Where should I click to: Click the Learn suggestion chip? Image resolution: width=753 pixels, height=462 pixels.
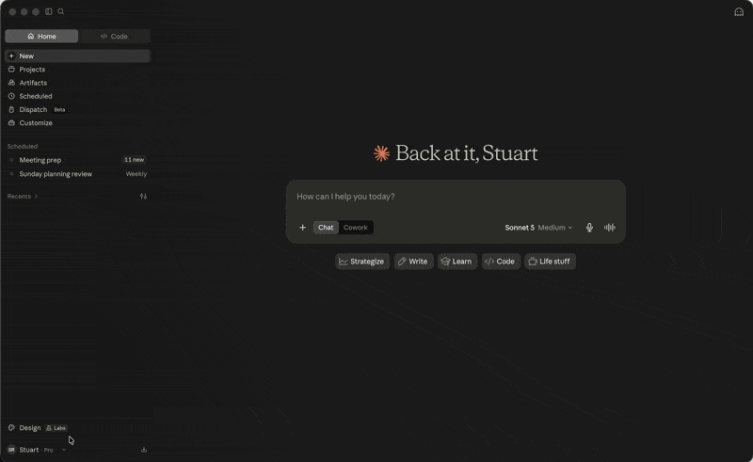pos(457,262)
